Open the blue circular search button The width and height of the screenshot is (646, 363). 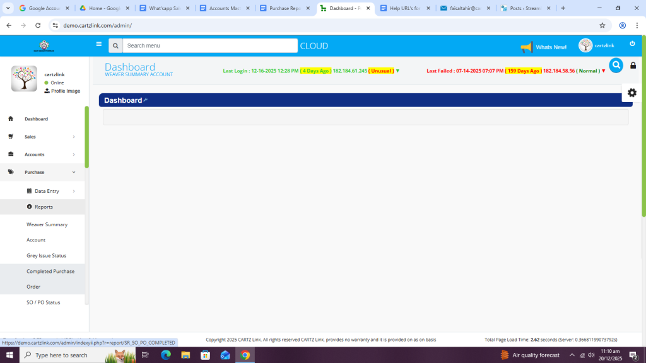click(616, 65)
